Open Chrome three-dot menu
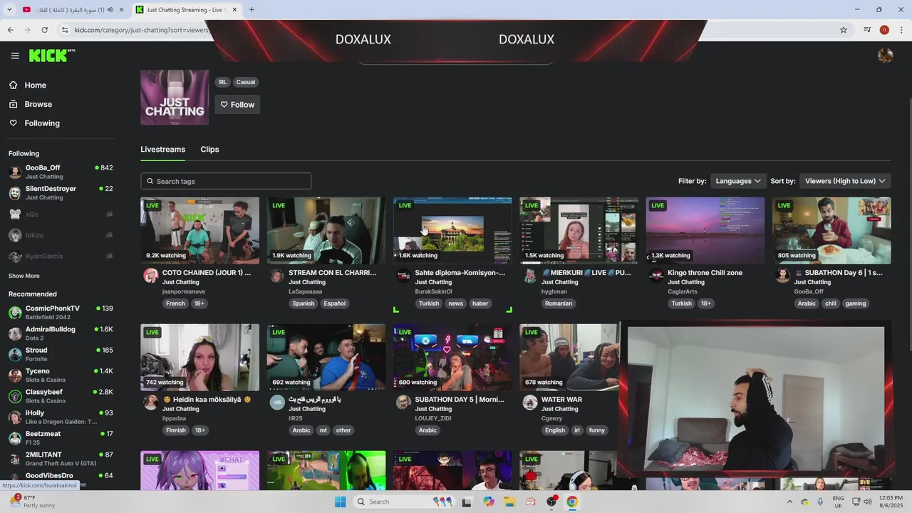This screenshot has width=912, height=513. [x=901, y=30]
